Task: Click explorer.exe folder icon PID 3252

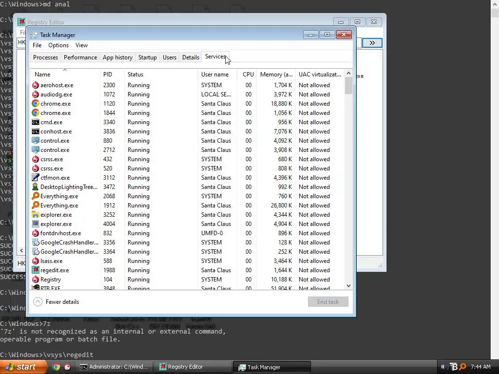Action: click(35, 215)
